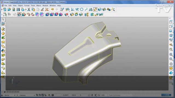Click the Delcam logo button in status bar
The height and width of the screenshot is (98, 175).
click(x=166, y=95)
